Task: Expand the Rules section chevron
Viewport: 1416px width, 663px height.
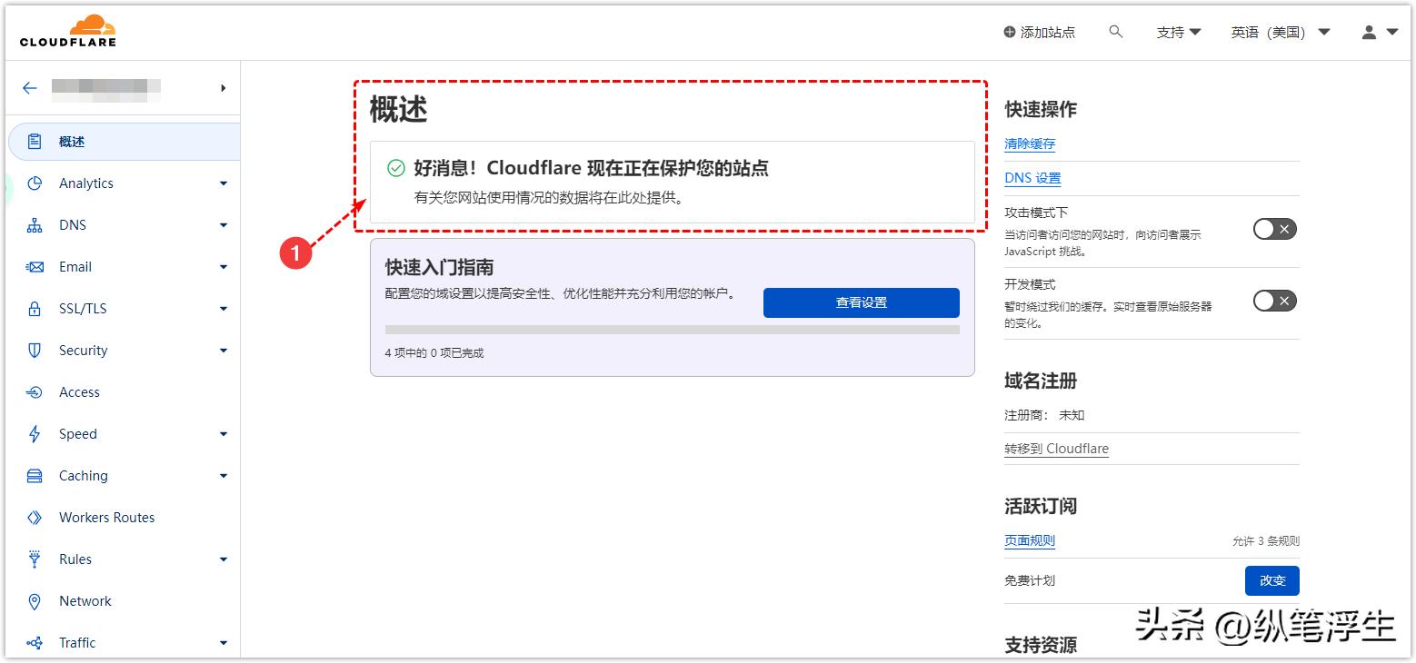Action: pos(223,559)
